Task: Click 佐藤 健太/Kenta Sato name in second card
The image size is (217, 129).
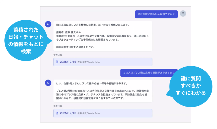Action: (89, 113)
